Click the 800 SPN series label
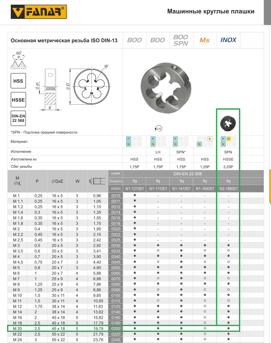 pyautogui.click(x=181, y=40)
